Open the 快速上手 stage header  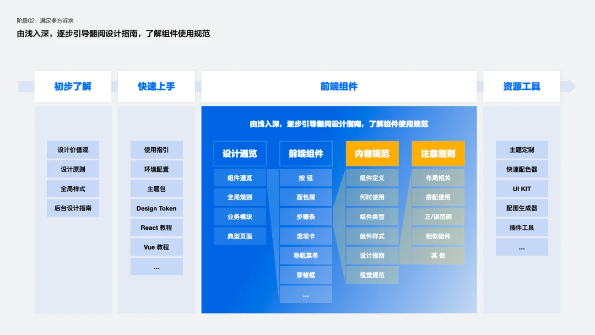point(156,87)
